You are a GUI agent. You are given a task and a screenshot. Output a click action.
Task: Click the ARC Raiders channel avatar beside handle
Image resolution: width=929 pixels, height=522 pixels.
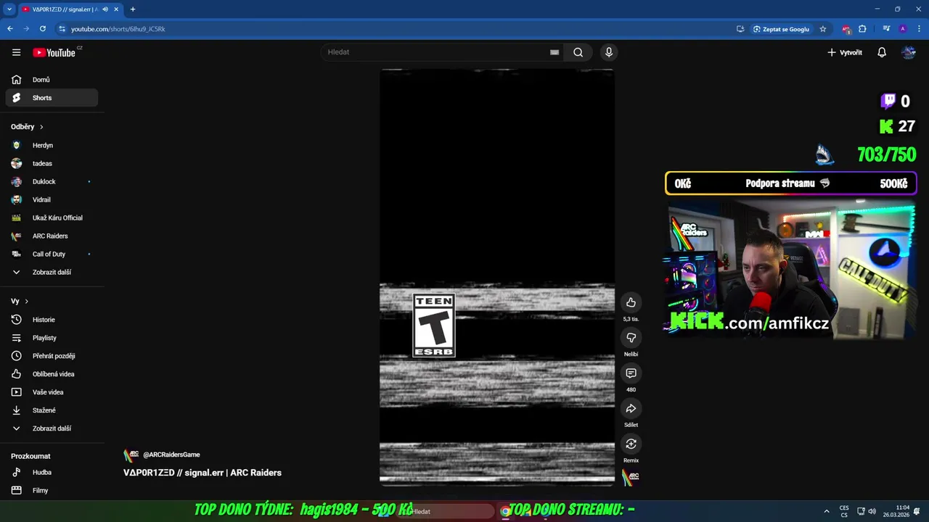tap(131, 455)
